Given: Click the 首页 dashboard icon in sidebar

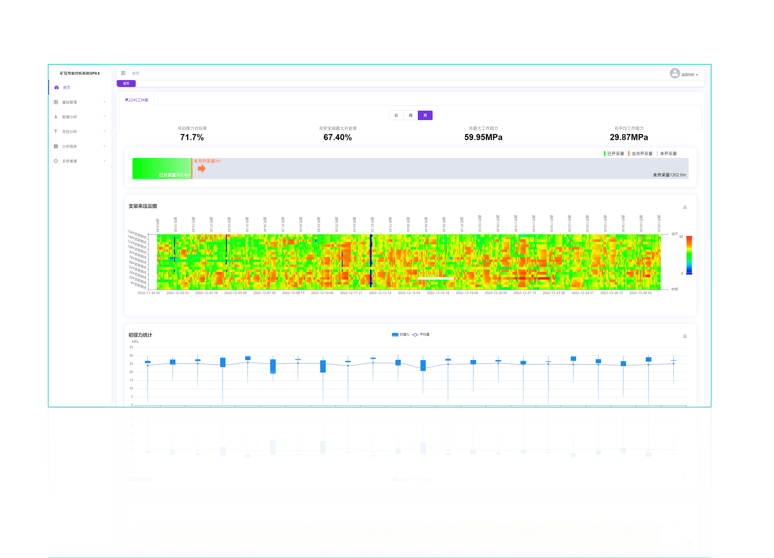Looking at the screenshot, I should pyautogui.click(x=57, y=88).
